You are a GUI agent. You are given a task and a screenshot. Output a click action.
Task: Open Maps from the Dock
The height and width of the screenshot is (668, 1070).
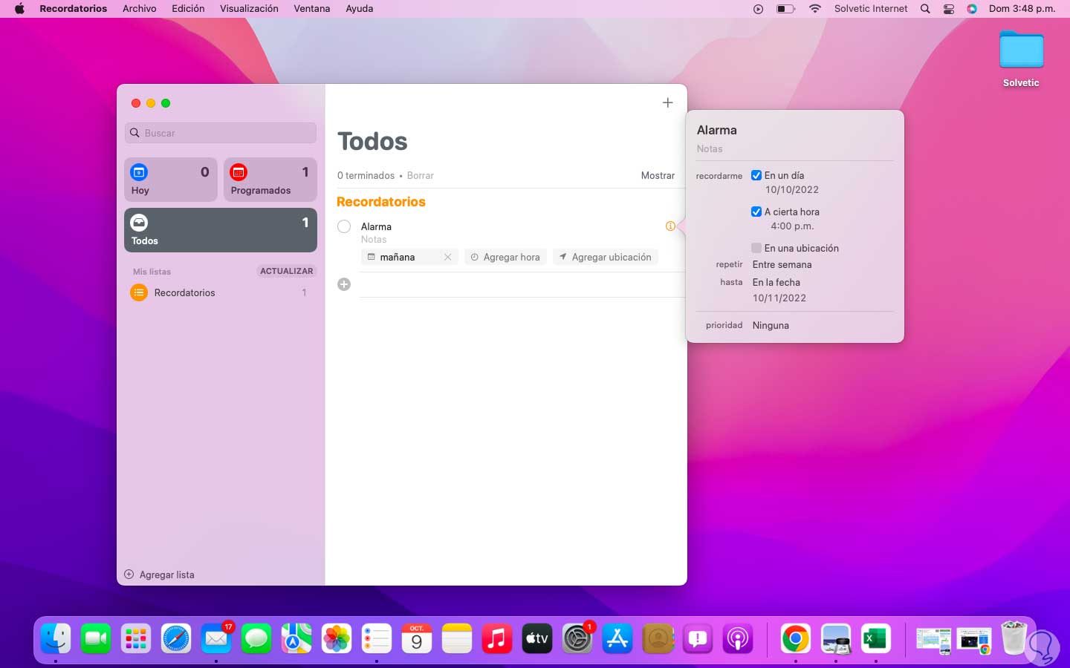(296, 638)
